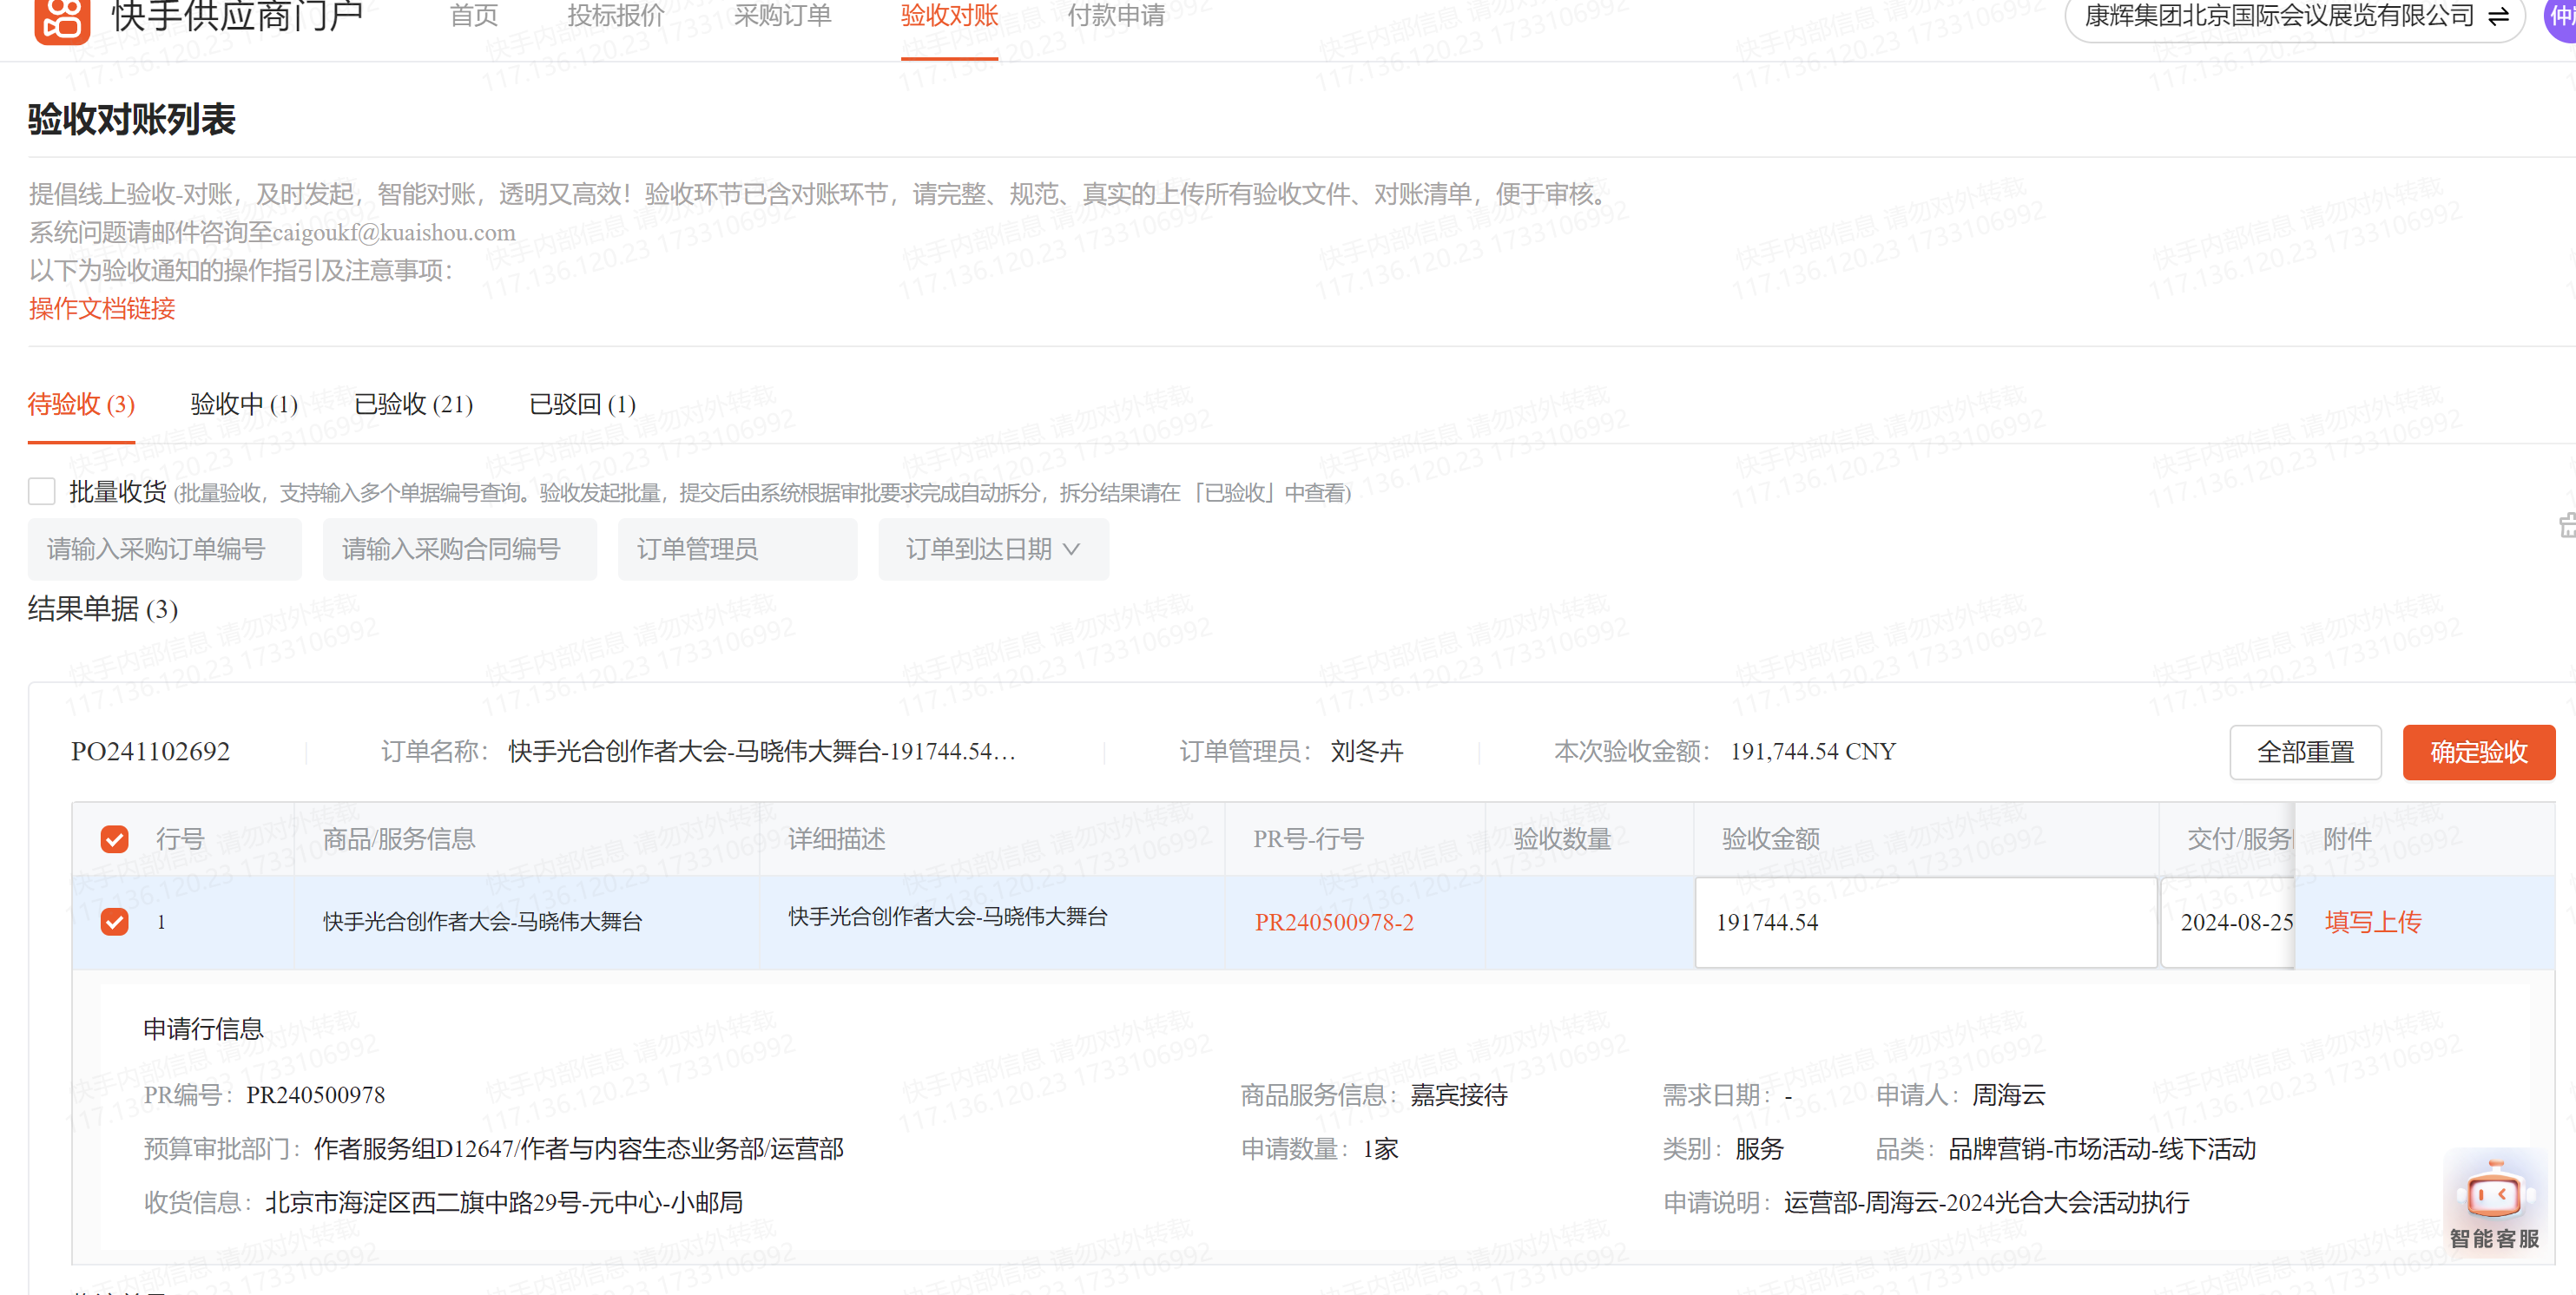
Task: Switch to the 已验收 (21) tab
Action: coord(413,404)
